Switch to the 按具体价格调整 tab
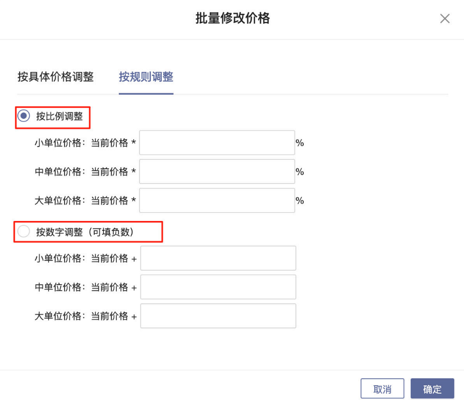Viewport: 464px width, 400px height. [x=55, y=77]
